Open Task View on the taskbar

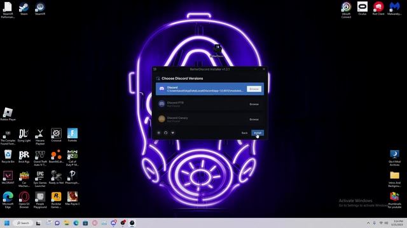[38, 223]
